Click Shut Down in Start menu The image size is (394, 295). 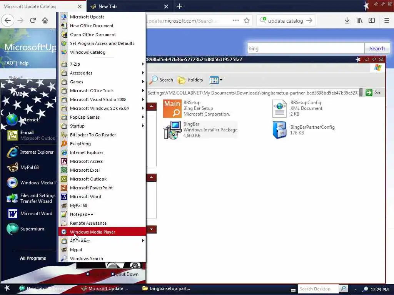(125, 274)
